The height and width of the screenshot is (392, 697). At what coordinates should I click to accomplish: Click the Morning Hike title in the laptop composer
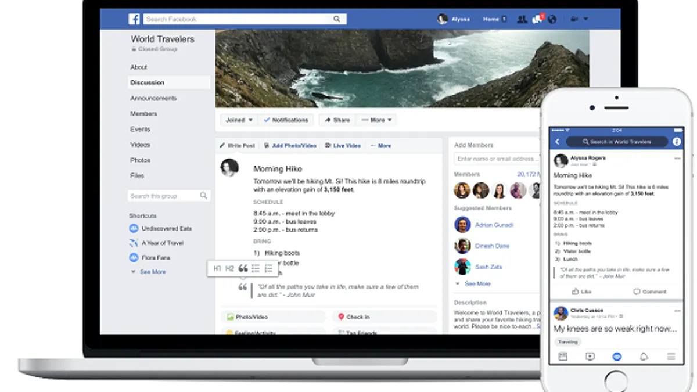278,169
